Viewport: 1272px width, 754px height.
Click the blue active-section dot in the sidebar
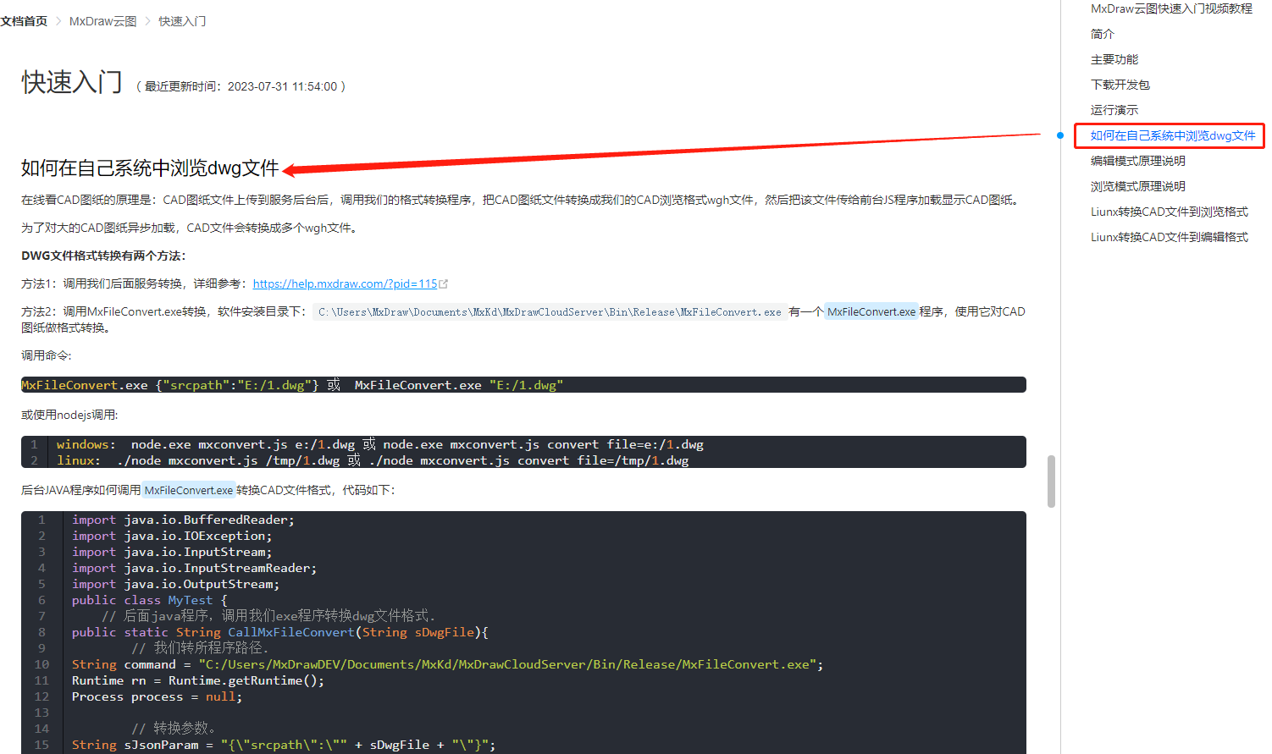click(1060, 135)
